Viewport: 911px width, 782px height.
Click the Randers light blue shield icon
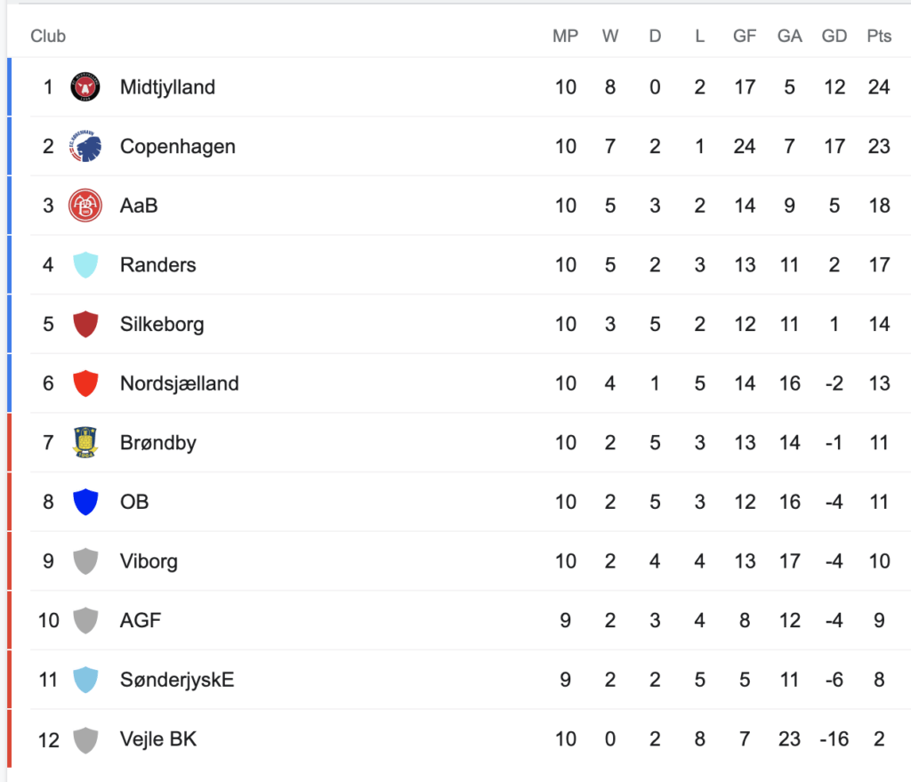(85, 265)
